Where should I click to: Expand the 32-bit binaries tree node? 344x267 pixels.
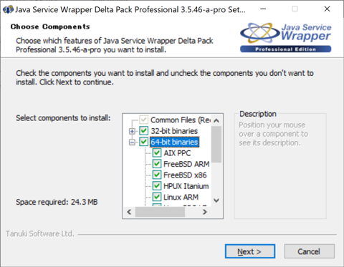[132, 131]
